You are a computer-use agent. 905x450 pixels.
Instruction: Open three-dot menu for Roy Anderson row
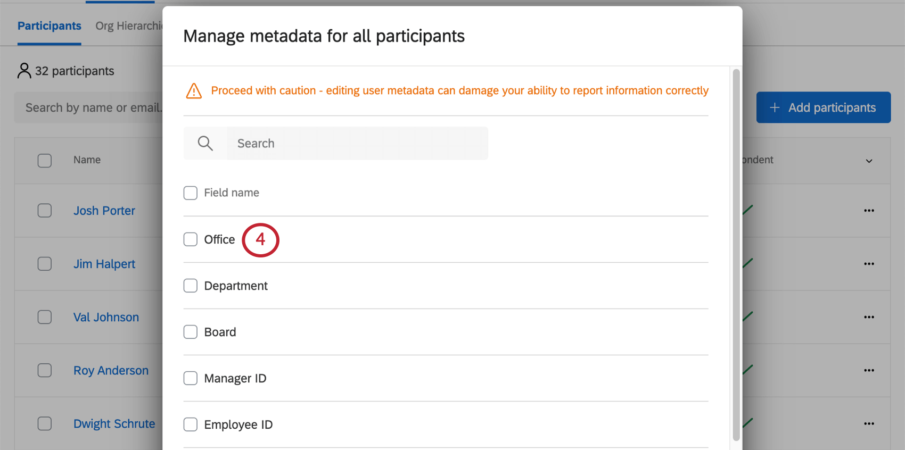[869, 370]
